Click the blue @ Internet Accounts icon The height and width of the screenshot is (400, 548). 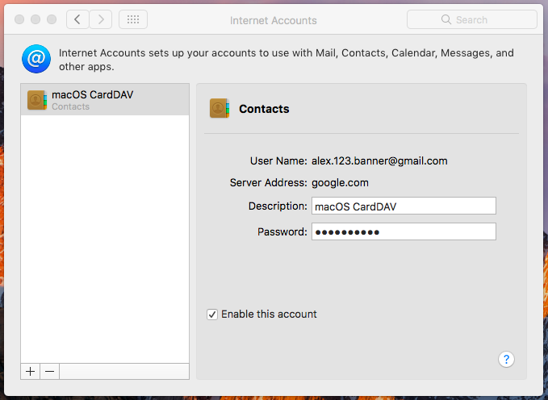coord(36,59)
